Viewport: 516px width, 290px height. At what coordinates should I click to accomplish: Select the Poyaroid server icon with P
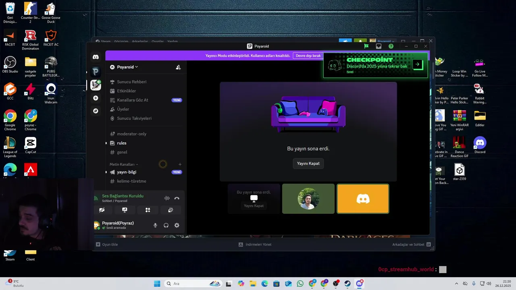(96, 72)
